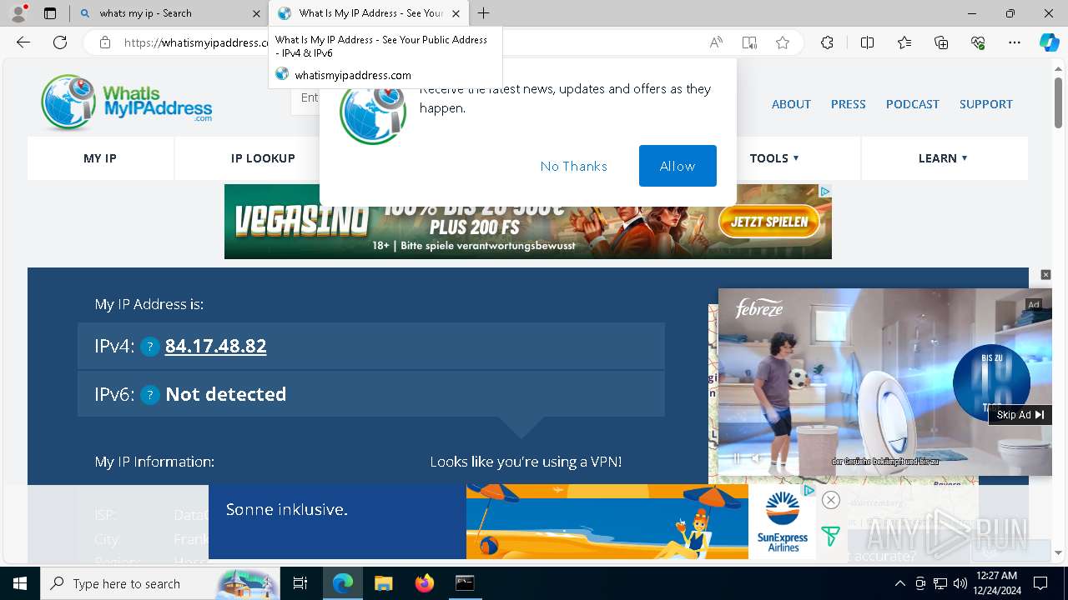
Task: Expand the LEARN dropdown menu
Action: coord(943,158)
